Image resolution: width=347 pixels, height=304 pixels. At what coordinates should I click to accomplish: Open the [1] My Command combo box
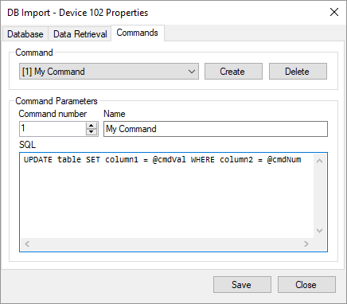[109, 72]
